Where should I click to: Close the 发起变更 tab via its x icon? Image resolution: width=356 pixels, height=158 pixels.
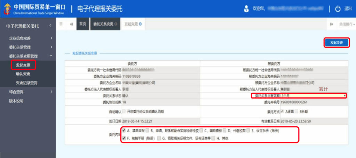coord(140,24)
